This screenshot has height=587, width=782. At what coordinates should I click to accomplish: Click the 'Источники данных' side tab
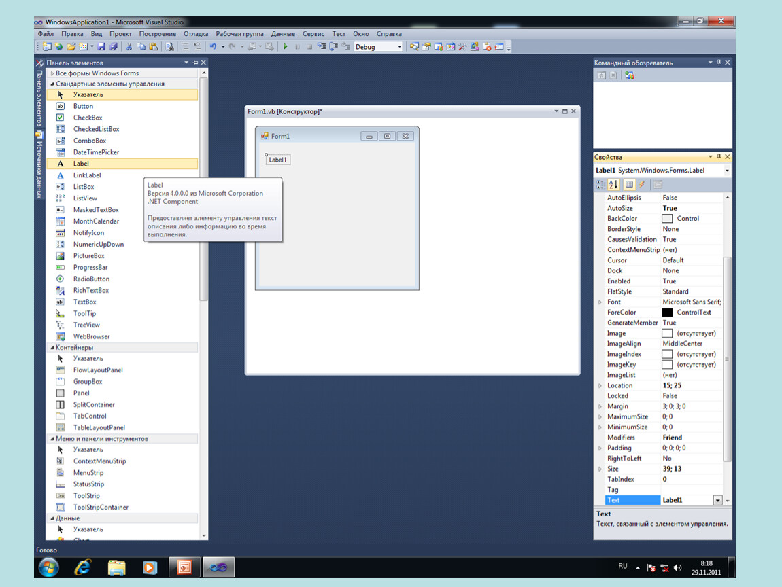[39, 165]
